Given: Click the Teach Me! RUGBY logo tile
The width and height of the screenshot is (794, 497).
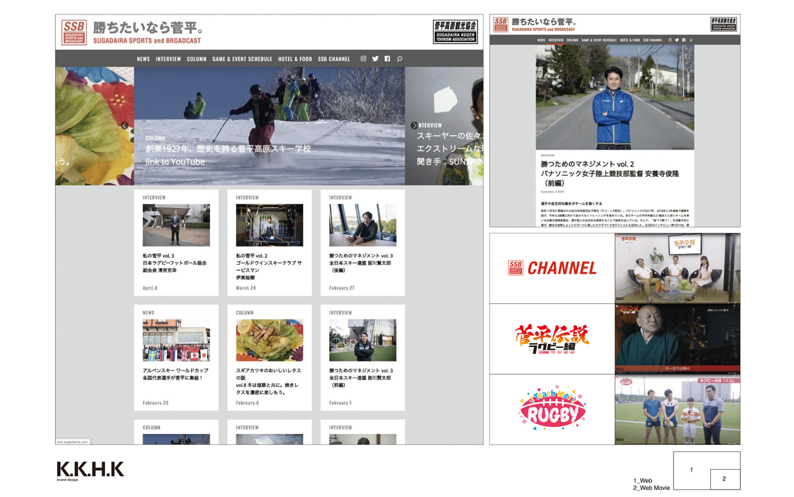Looking at the screenshot, I should [x=552, y=409].
